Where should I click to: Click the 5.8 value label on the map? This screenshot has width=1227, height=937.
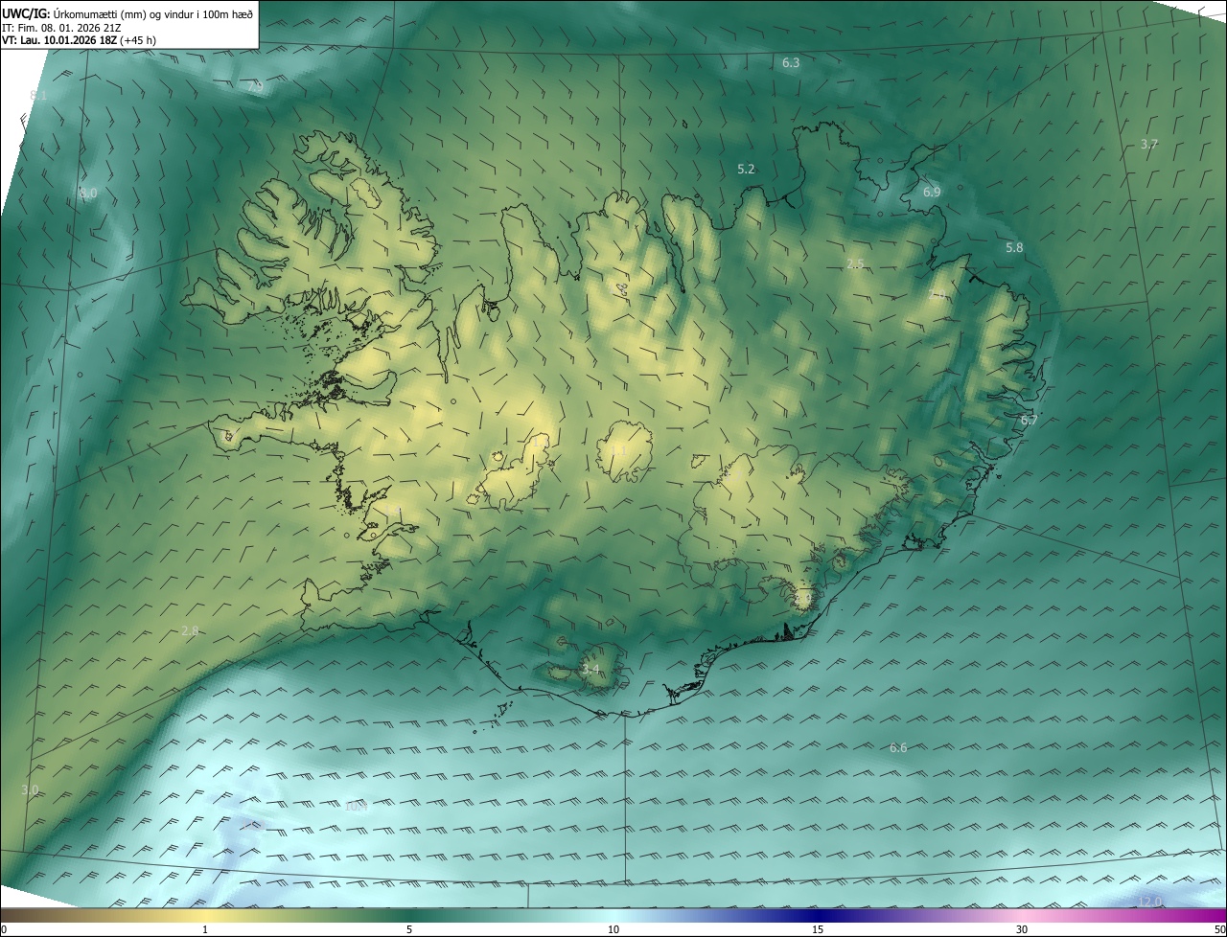[x=1014, y=247]
